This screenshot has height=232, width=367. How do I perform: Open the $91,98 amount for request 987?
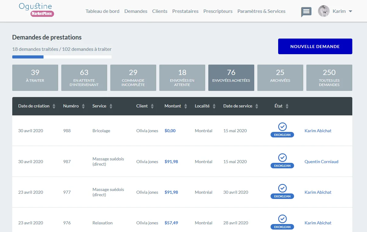pyautogui.click(x=171, y=162)
